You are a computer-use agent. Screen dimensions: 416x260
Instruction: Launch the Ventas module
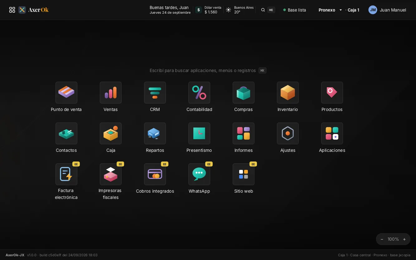(x=111, y=93)
